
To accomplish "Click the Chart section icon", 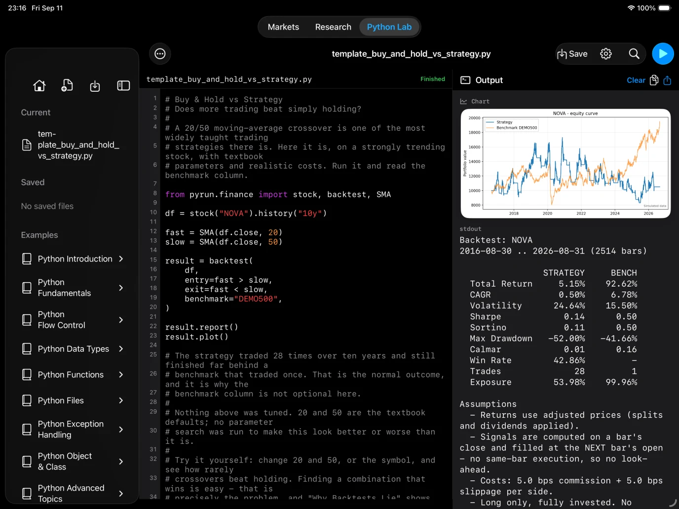I will [x=463, y=102].
